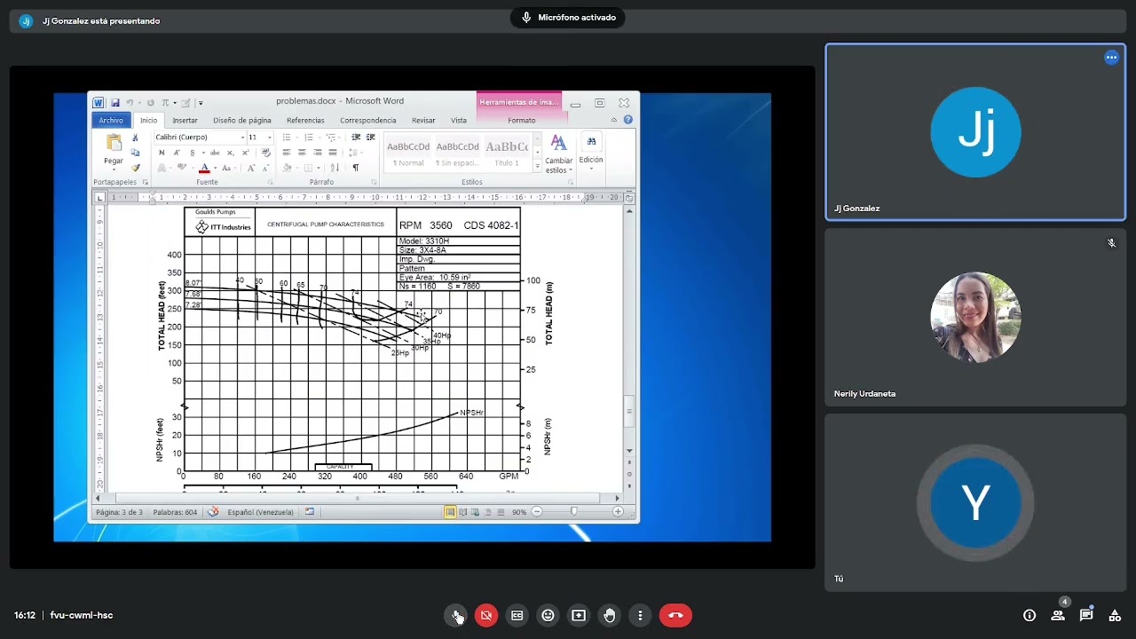
Task: Click the increase indent icon
Action: [x=371, y=138]
